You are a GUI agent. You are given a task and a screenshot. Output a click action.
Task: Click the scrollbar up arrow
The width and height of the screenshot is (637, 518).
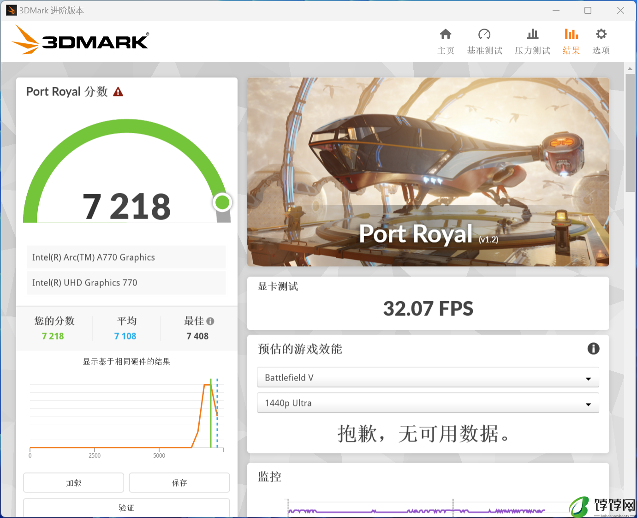tap(630, 68)
